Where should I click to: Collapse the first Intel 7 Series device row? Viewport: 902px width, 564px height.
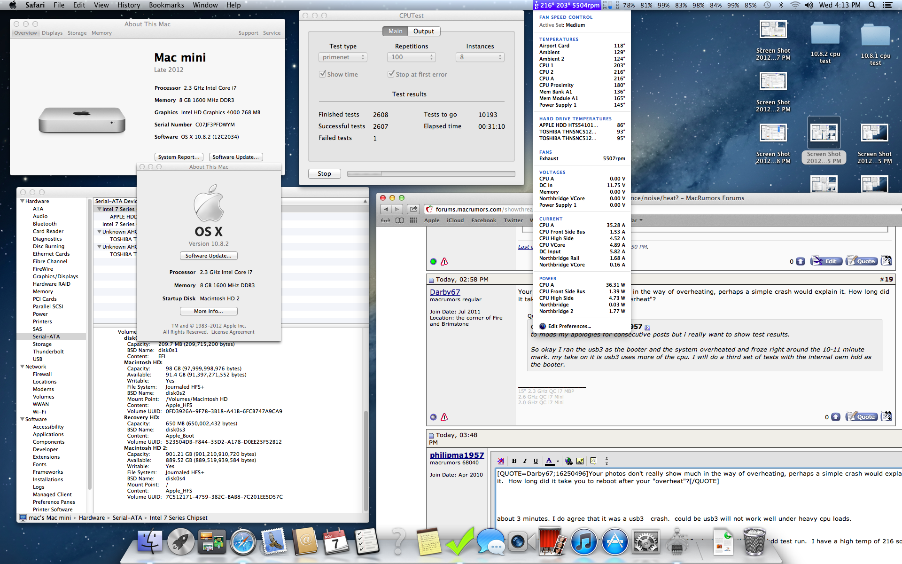(x=99, y=209)
